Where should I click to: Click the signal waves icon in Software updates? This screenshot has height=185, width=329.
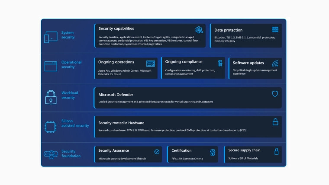click(275, 64)
